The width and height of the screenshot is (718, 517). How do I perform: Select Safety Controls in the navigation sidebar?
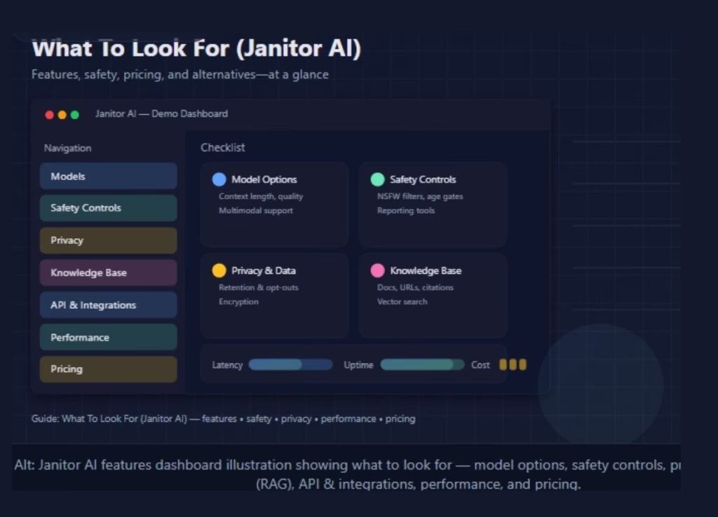pos(109,208)
